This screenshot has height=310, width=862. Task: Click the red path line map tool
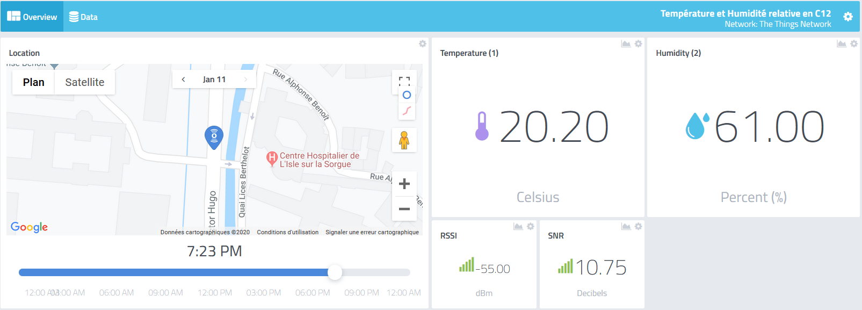click(x=407, y=111)
